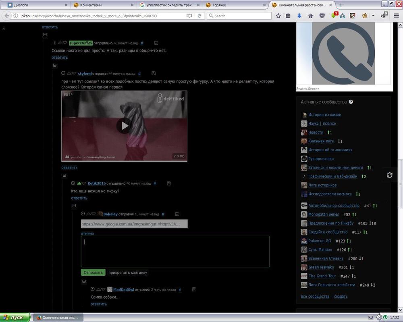Downvote Kotik2015's comment
403x322 pixels.
coord(84,184)
